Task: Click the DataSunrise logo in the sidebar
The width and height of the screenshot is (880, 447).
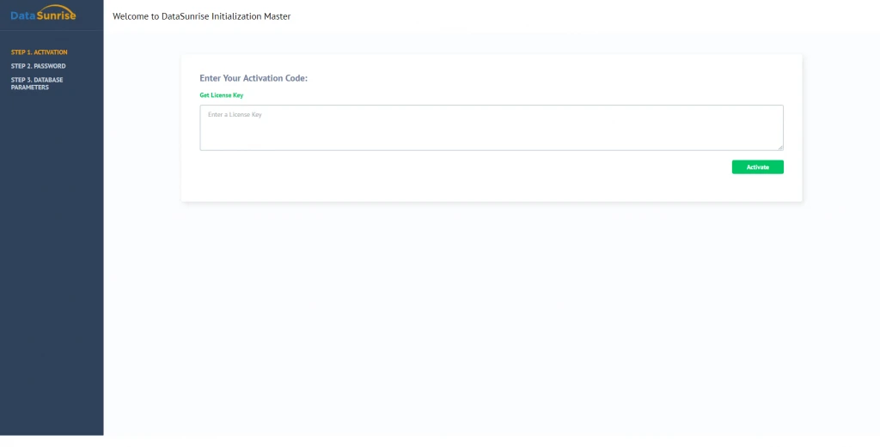Action: (x=43, y=15)
